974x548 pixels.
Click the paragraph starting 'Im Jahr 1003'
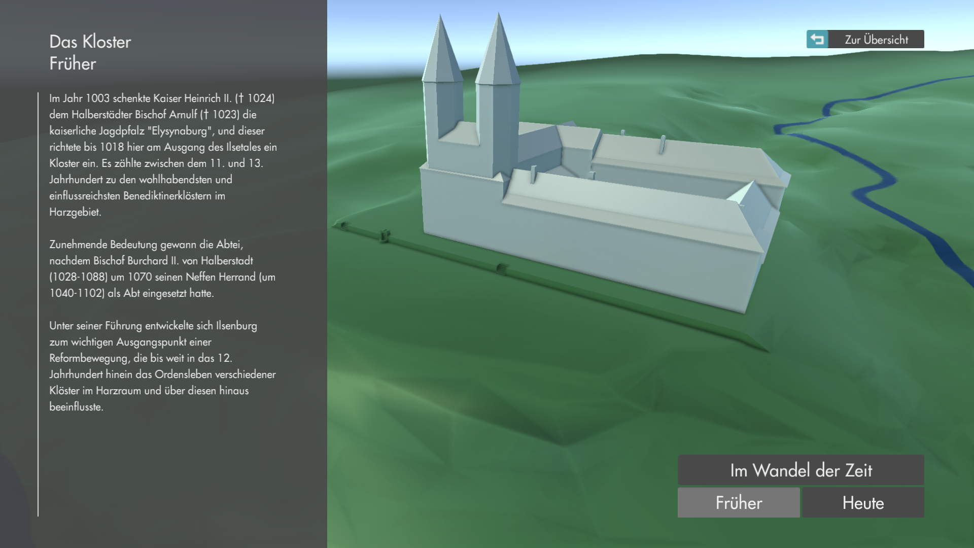(163, 155)
